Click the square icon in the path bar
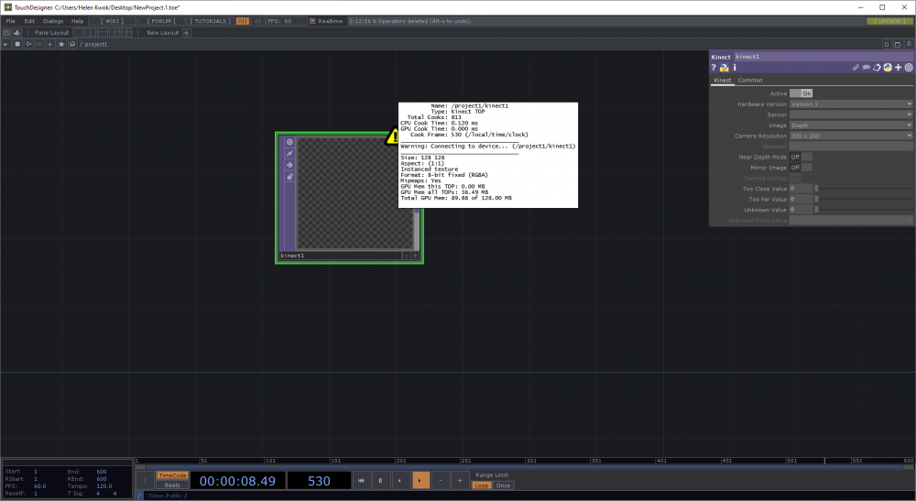Viewport: 916px width, 501px height. [x=16, y=44]
